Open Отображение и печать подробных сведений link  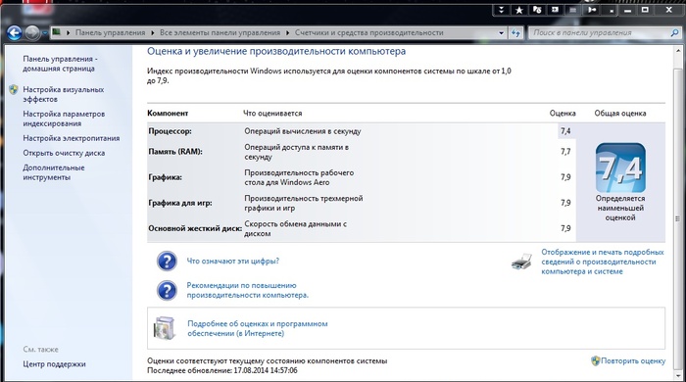point(603,262)
